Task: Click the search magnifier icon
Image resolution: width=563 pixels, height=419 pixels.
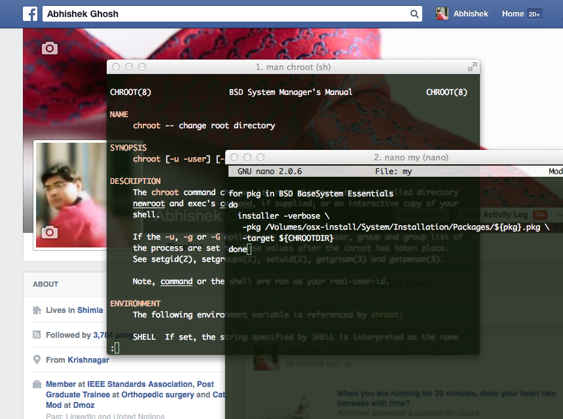Action: (414, 14)
